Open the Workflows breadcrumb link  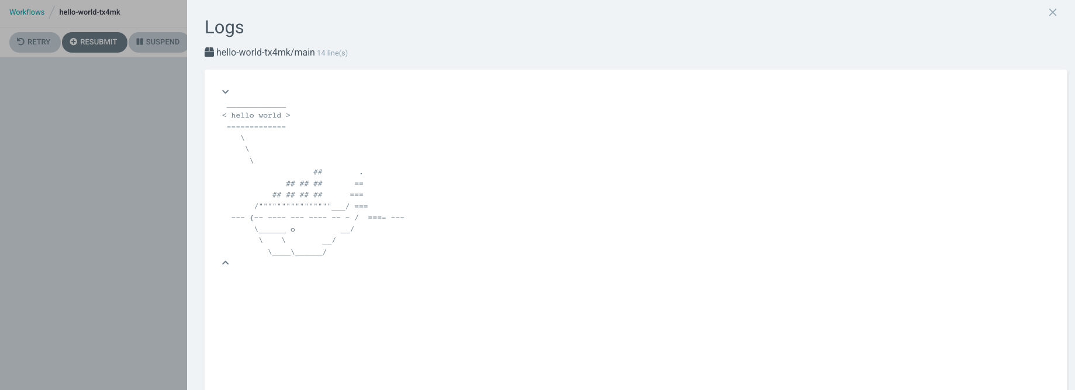pos(27,12)
